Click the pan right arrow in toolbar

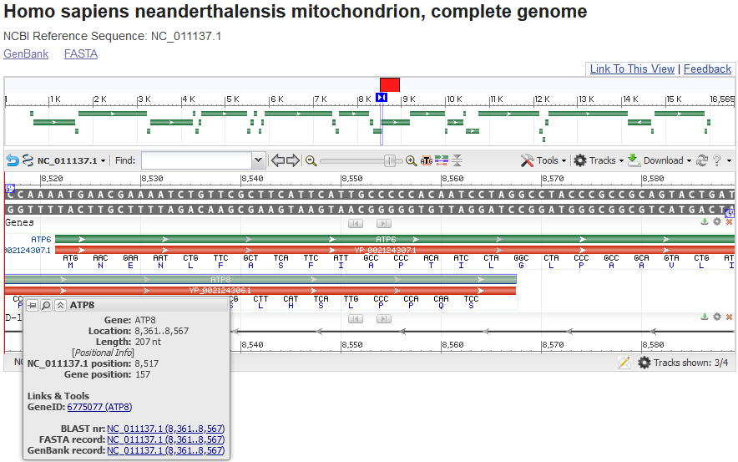point(293,160)
